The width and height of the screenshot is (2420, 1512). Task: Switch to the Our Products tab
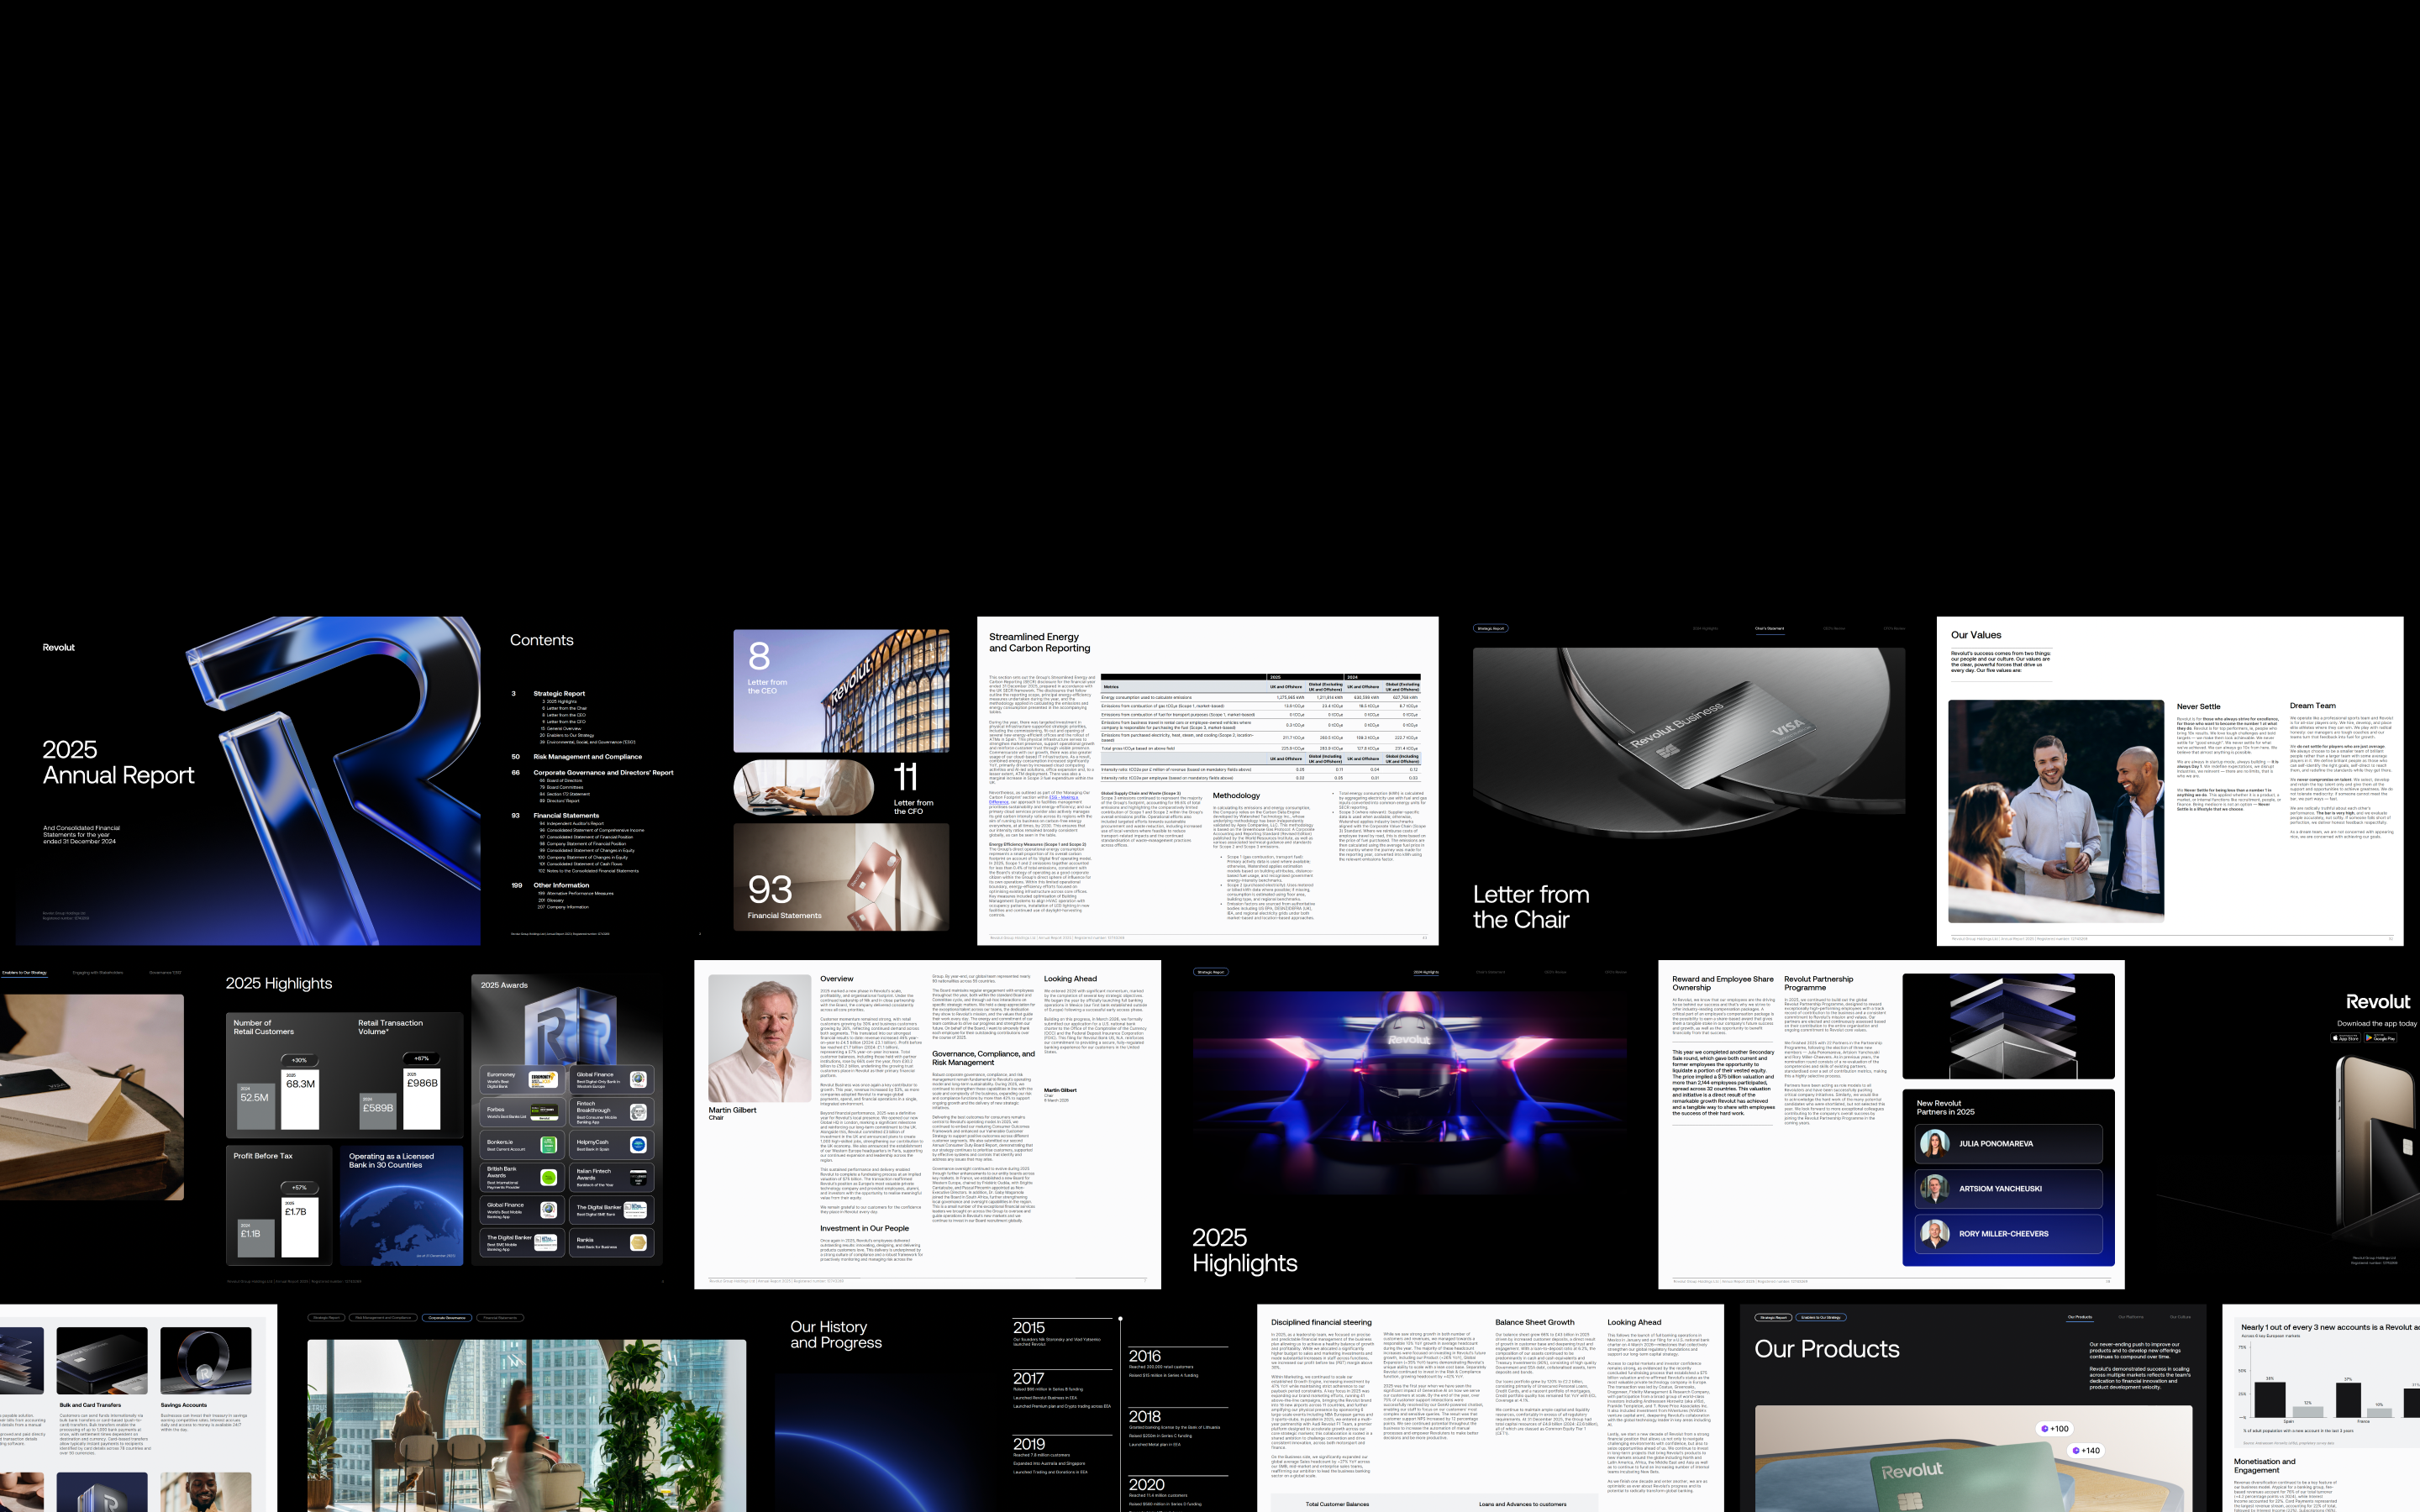[2079, 1317]
